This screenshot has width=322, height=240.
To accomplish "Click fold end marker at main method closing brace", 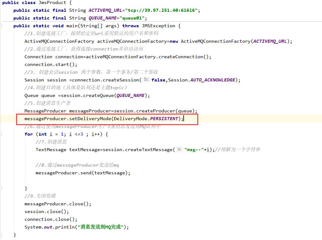I will click(x=1, y=235).
